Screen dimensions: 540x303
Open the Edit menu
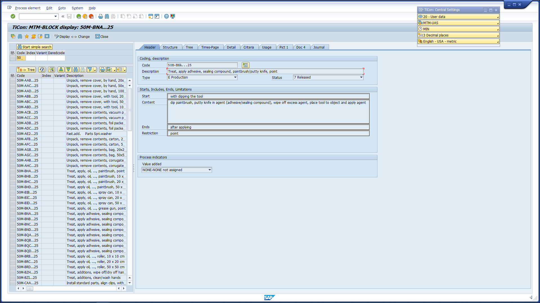point(49,8)
